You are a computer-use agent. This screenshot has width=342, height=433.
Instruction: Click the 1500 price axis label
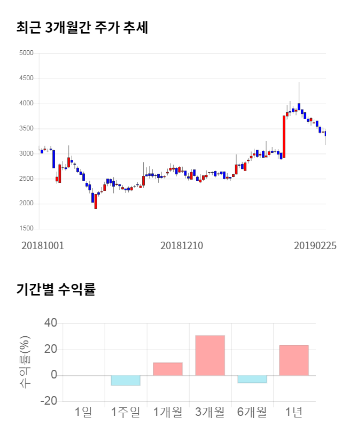point(26,229)
